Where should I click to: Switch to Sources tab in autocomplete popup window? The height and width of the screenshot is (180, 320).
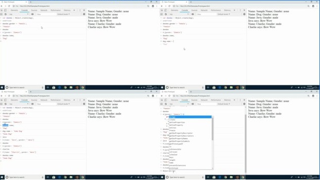(x=194, y=100)
